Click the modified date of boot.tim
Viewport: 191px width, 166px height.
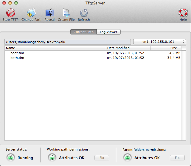125,53
